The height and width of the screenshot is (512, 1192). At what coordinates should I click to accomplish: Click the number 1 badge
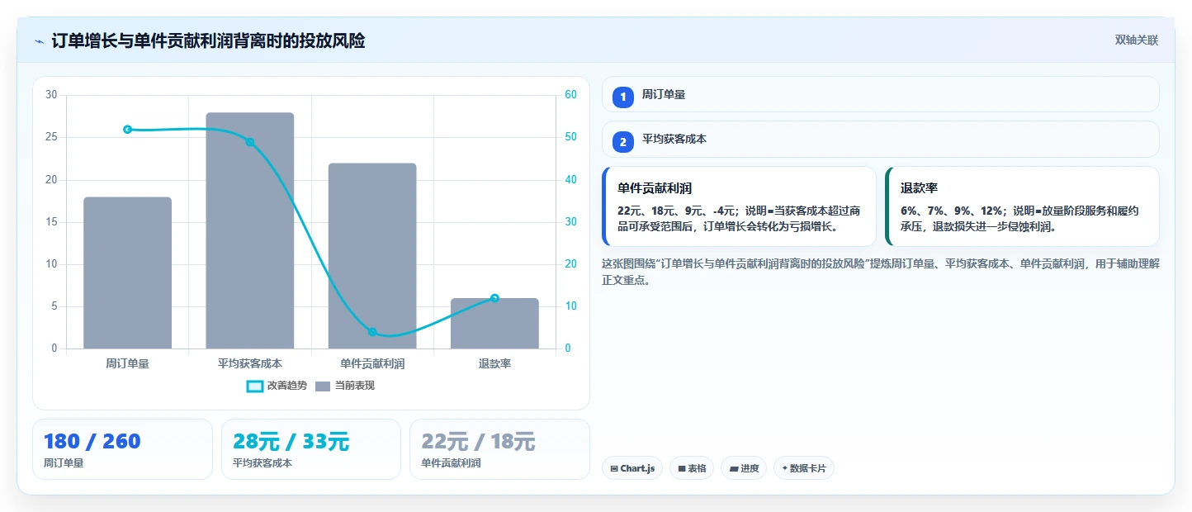pos(622,97)
